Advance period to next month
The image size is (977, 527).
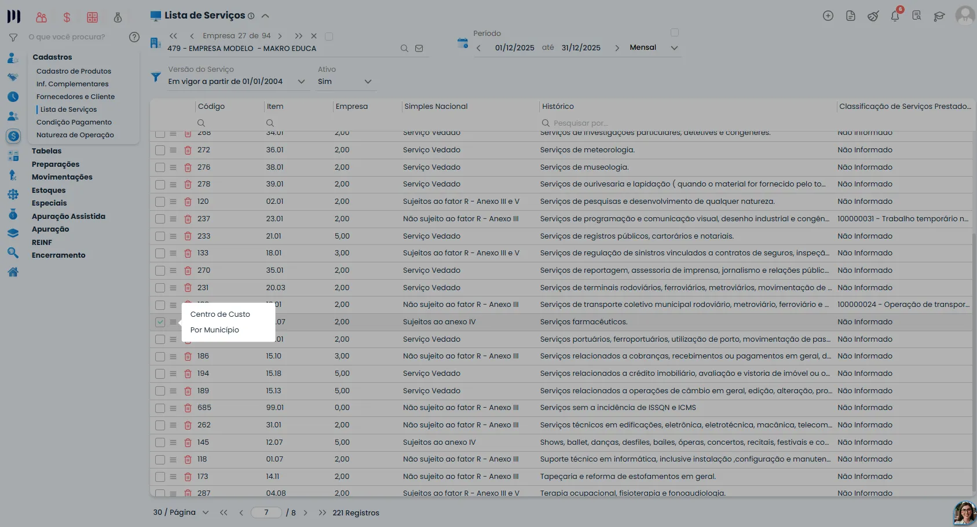(x=617, y=48)
